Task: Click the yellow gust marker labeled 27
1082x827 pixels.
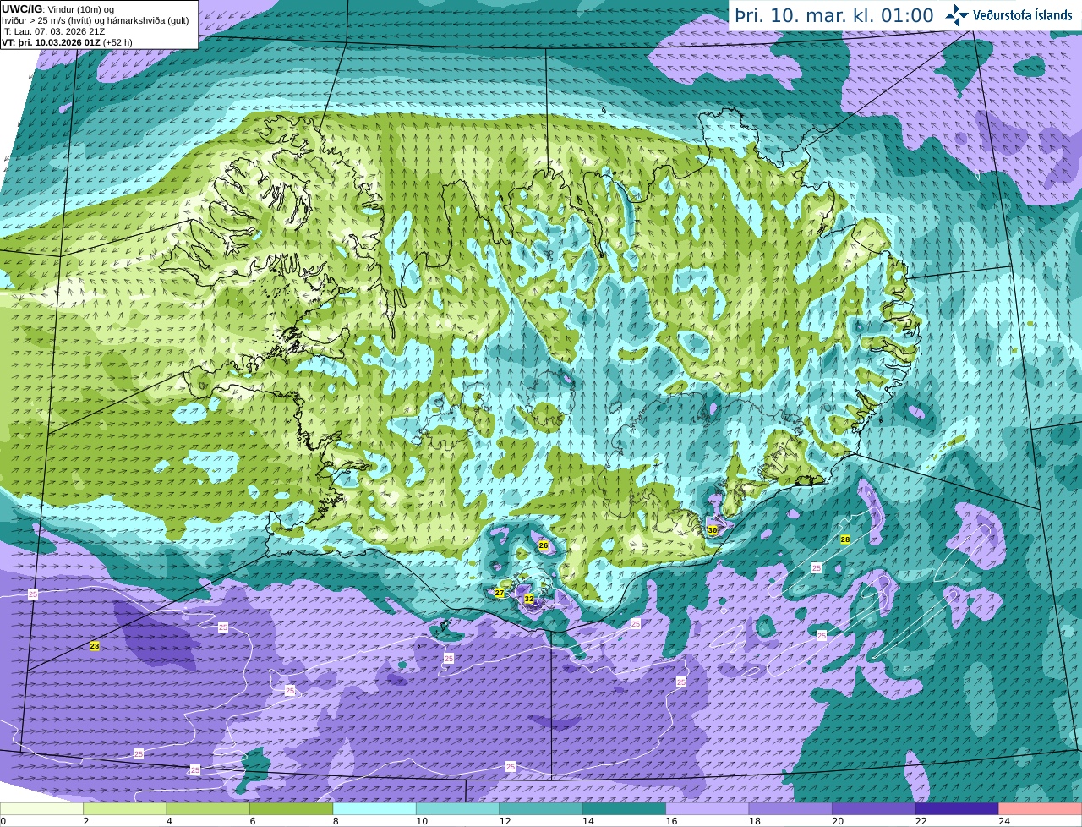Action: point(500,593)
